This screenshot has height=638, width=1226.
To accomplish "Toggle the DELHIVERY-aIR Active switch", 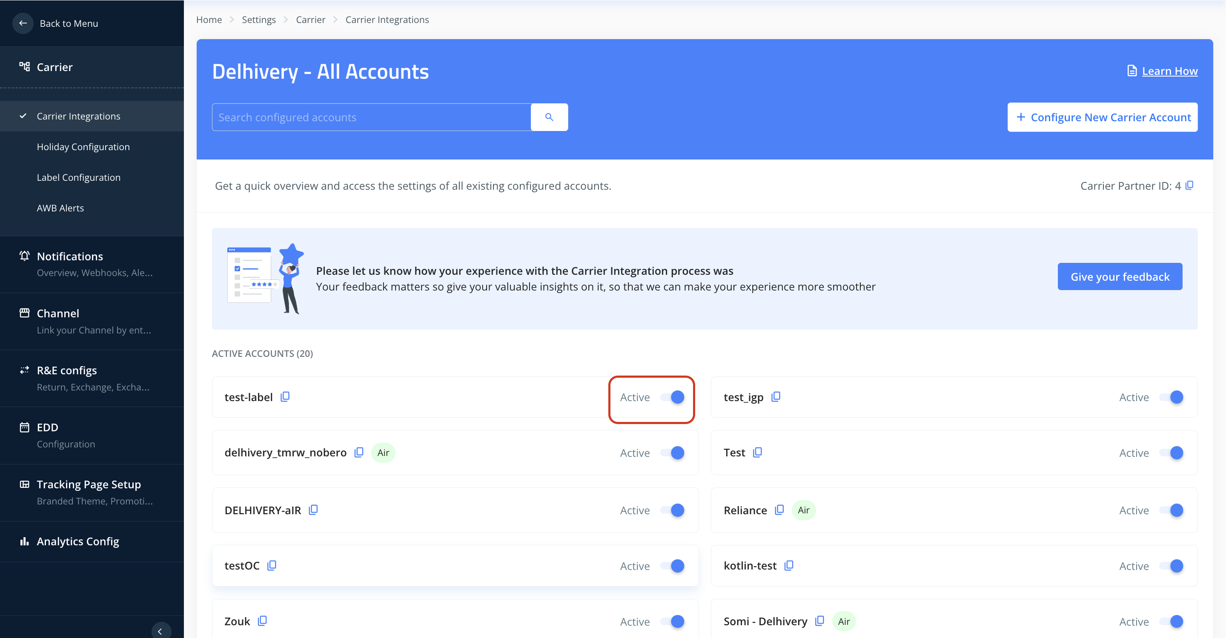I will pos(673,510).
